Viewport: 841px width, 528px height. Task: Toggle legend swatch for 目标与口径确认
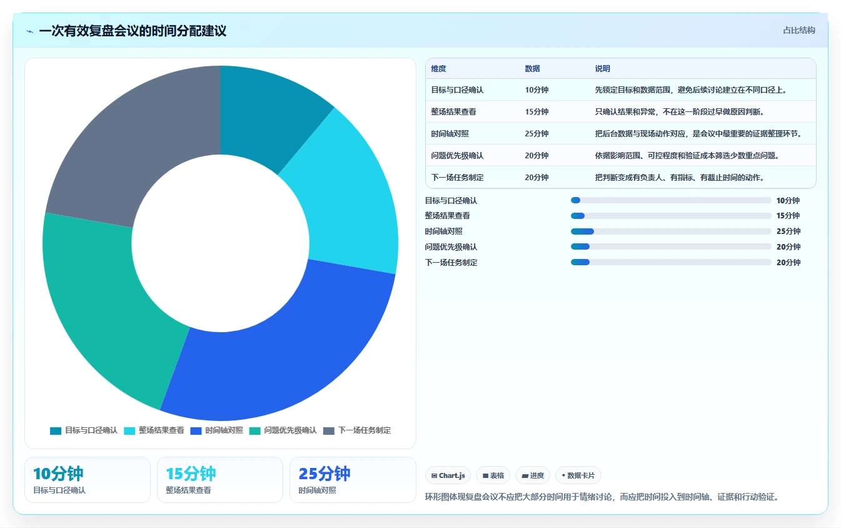[56, 430]
